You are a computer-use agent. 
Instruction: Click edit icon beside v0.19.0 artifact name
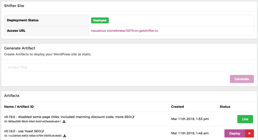[133, 117]
